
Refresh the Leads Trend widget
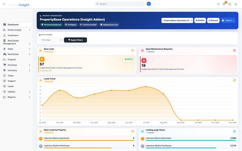click(x=234, y=80)
